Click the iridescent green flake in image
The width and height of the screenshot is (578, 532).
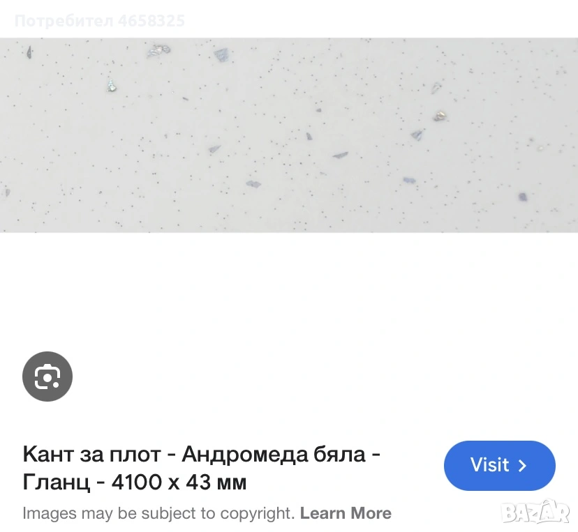pyautogui.click(x=111, y=86)
